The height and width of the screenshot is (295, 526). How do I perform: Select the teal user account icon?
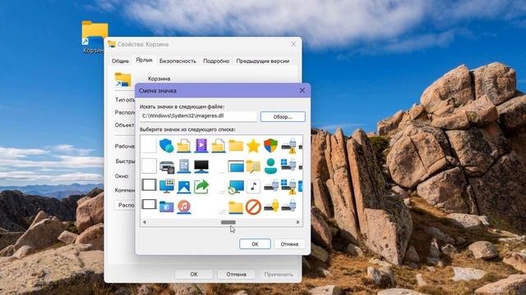(270, 166)
